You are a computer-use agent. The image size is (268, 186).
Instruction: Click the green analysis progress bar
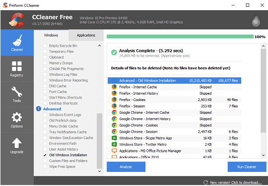click(180, 37)
